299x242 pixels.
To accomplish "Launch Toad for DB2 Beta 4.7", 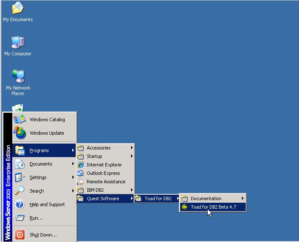I will tap(213, 207).
